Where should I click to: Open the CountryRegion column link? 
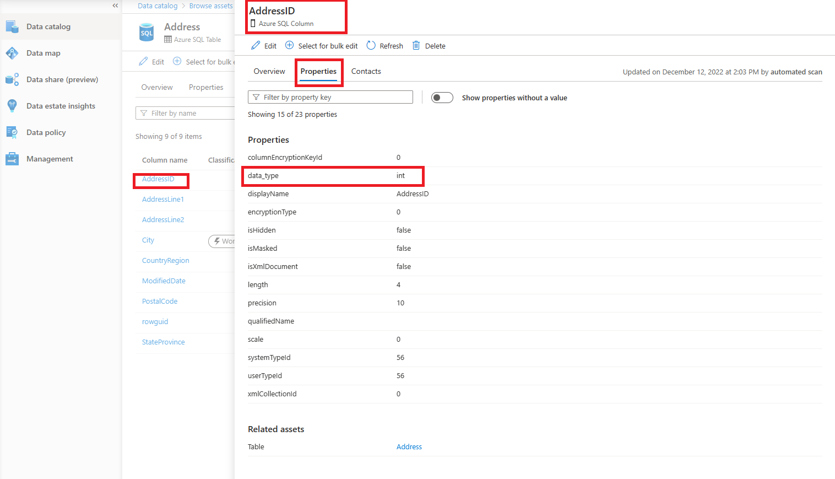pos(166,261)
